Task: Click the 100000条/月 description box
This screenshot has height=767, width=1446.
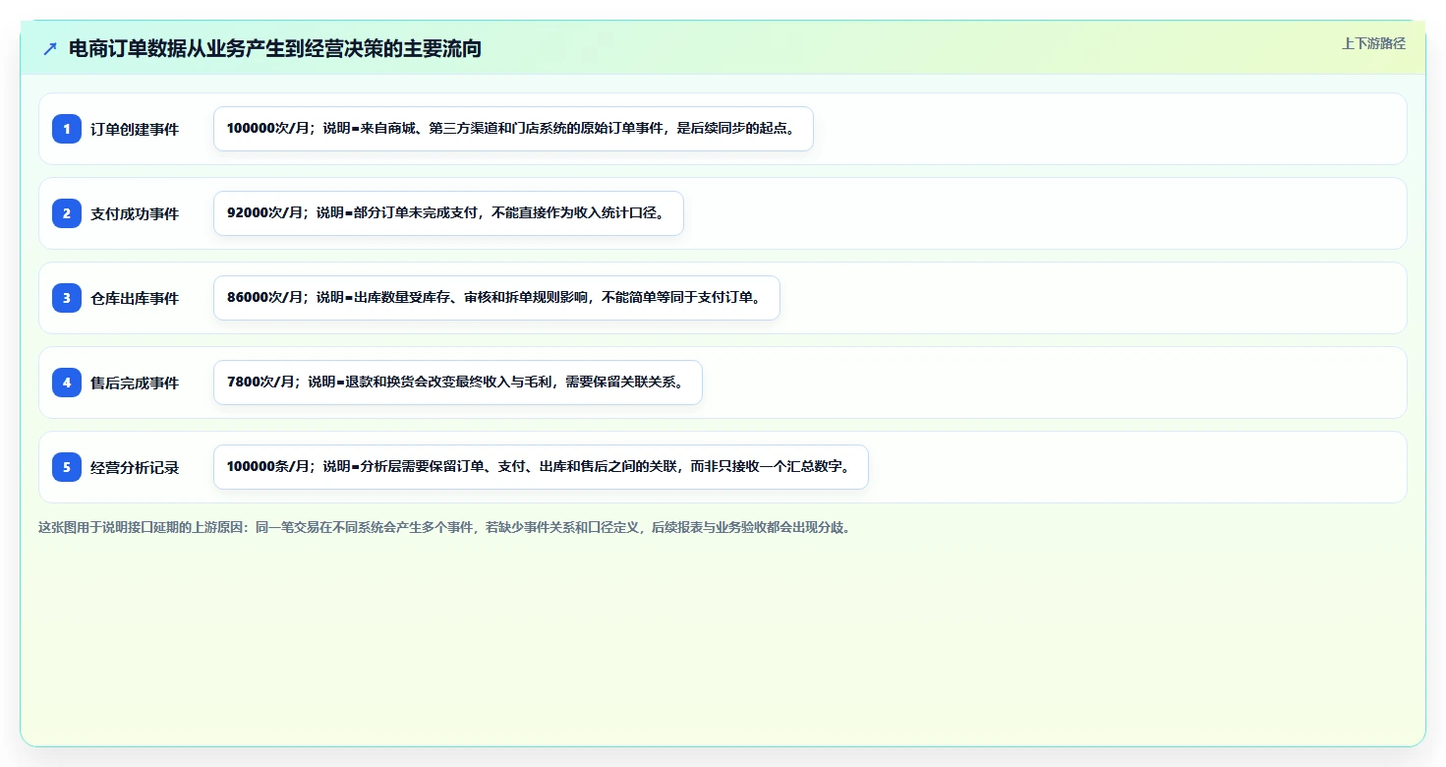Action: 541,467
